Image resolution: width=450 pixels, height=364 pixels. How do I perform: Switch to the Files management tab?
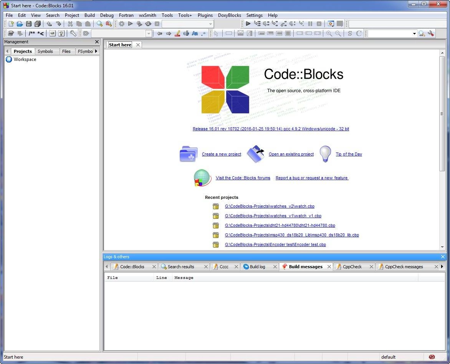[x=66, y=51]
